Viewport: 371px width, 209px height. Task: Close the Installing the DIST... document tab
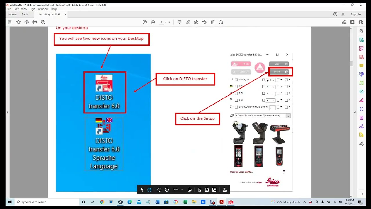[x=65, y=14]
